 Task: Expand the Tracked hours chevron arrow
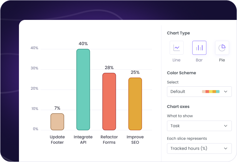226,148
